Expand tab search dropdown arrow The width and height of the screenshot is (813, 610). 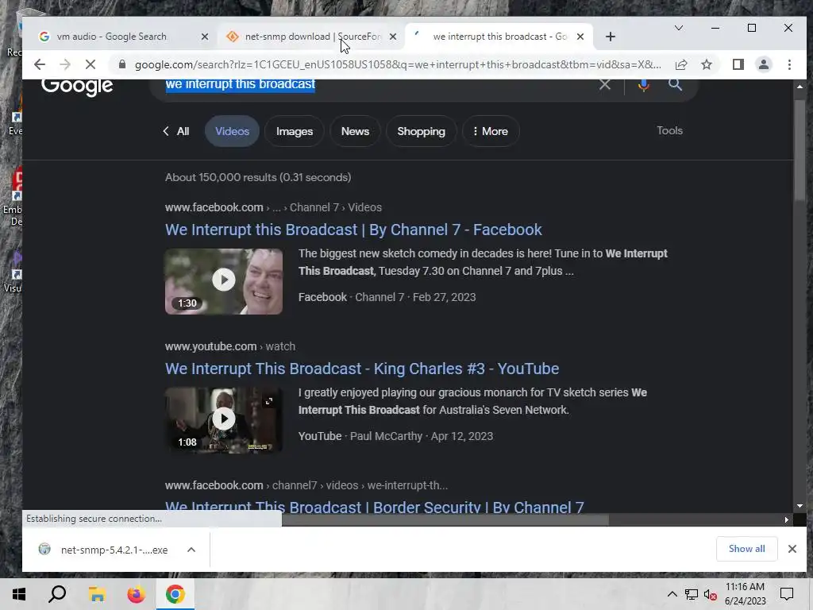[678, 28]
